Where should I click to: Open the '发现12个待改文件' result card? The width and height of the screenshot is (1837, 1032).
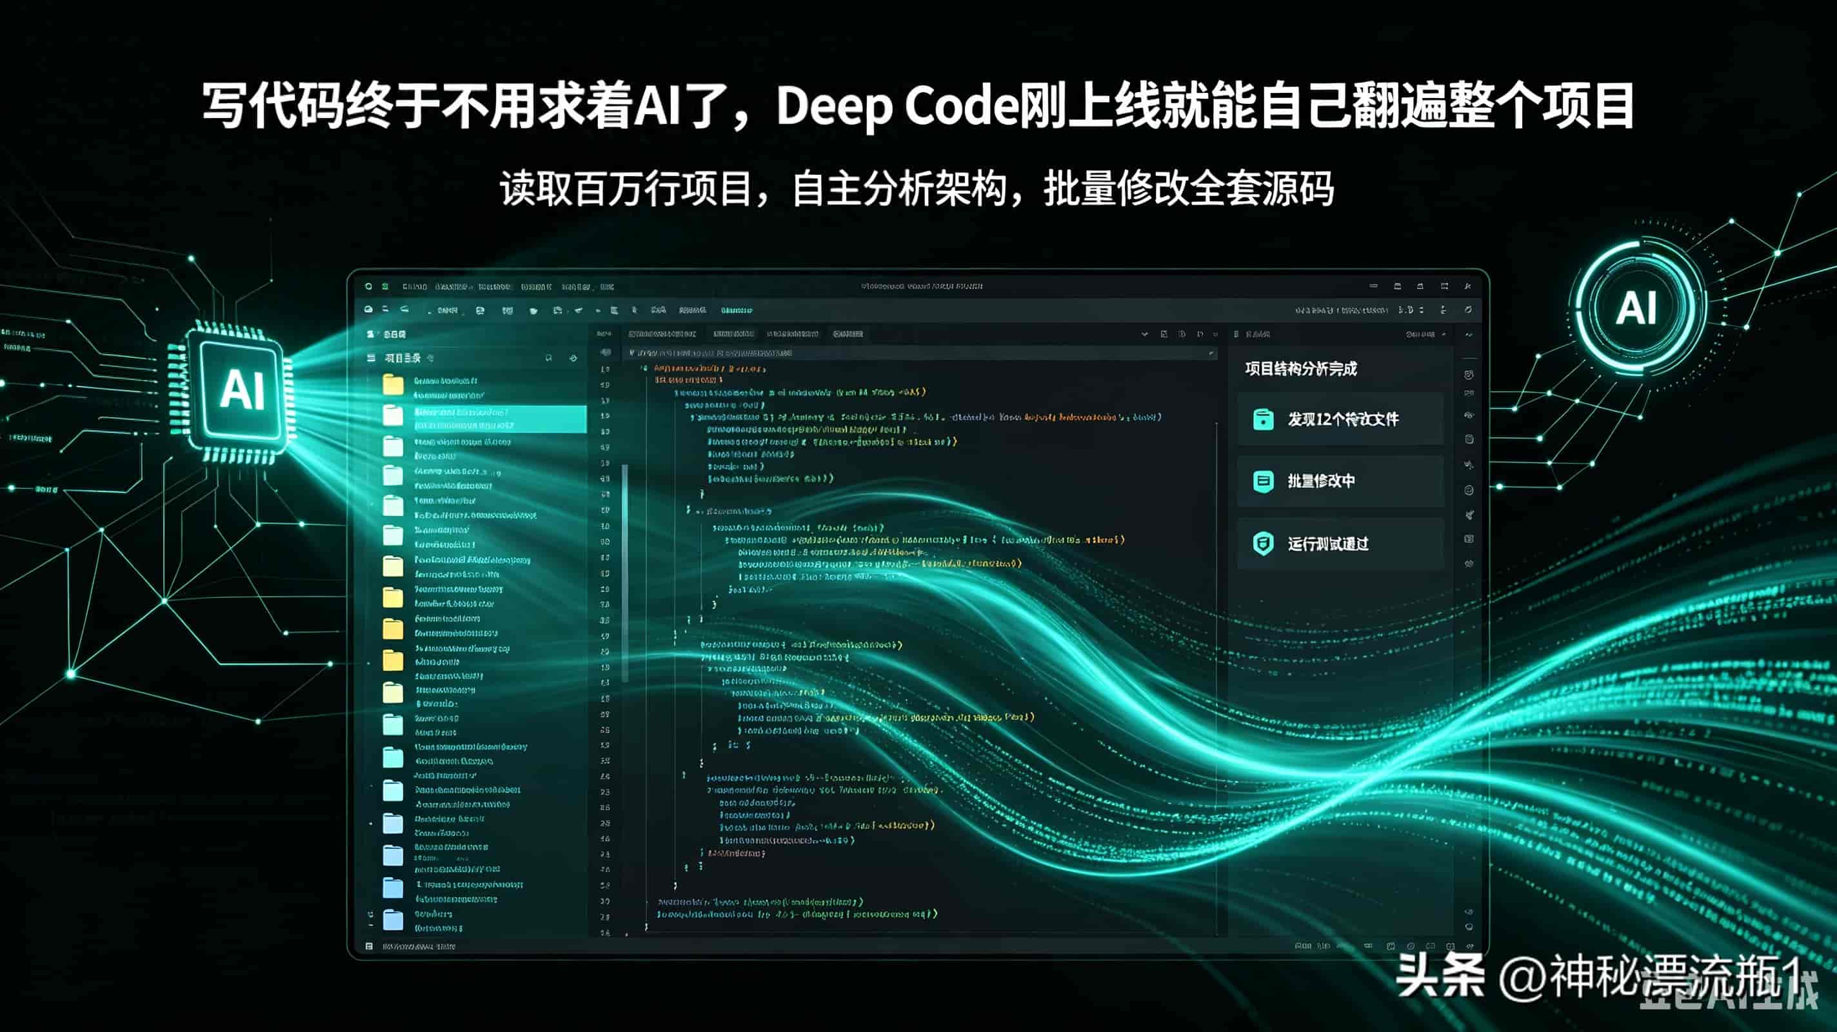point(1340,419)
